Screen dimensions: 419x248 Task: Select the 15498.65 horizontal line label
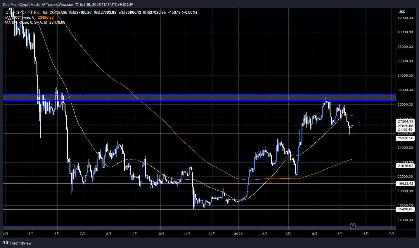click(406, 209)
